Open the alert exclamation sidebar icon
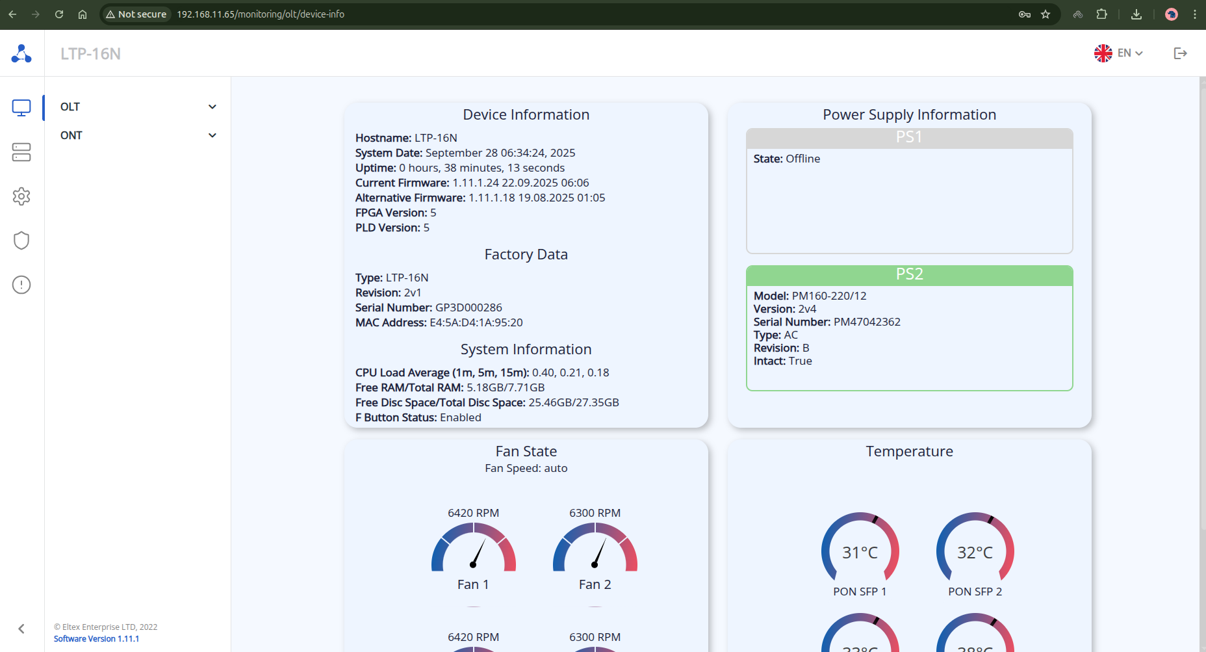 [x=21, y=285]
